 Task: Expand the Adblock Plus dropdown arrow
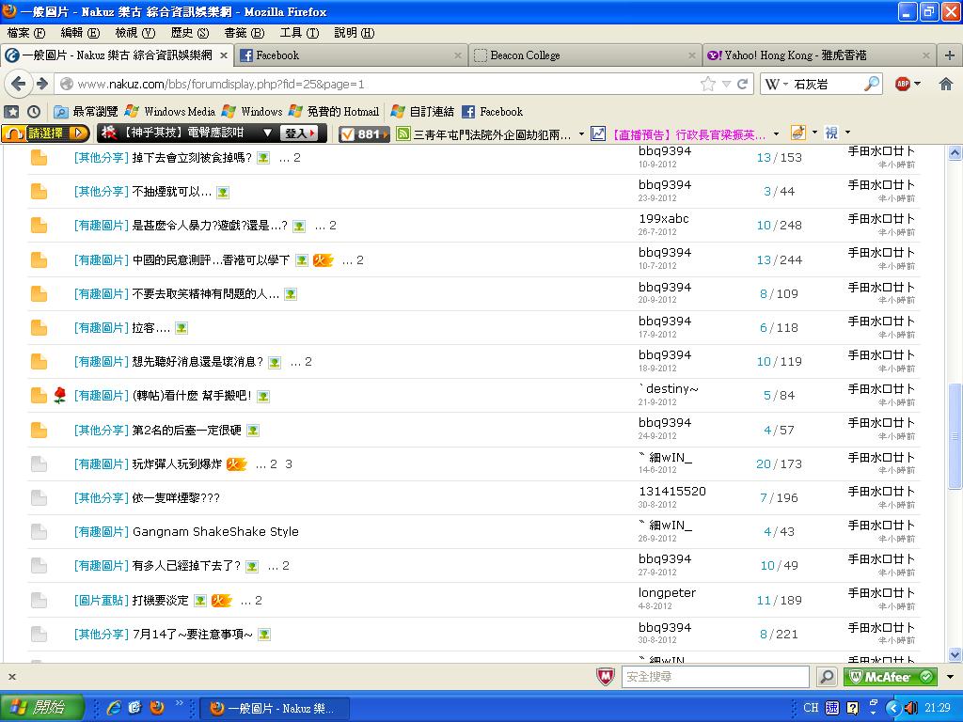pos(918,84)
